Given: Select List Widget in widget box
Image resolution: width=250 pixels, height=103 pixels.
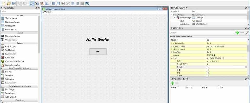Looking at the screenshot, I should point(10,89).
